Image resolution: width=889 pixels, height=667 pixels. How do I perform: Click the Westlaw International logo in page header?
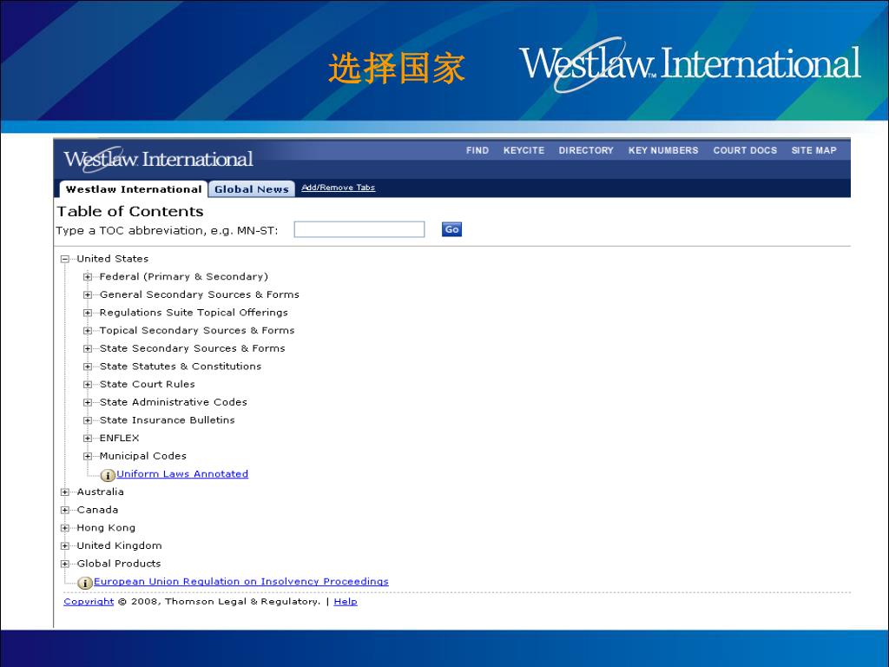point(158,159)
